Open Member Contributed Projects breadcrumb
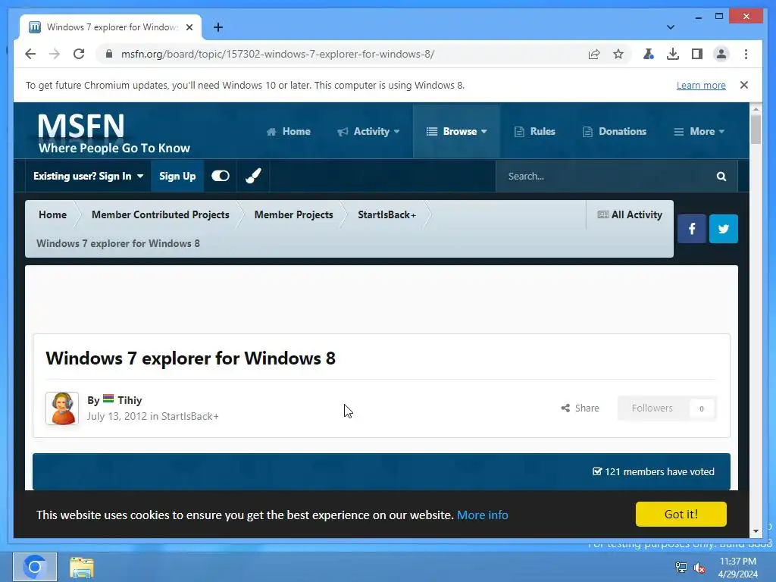Viewport: 776px width, 582px height. [x=161, y=214]
